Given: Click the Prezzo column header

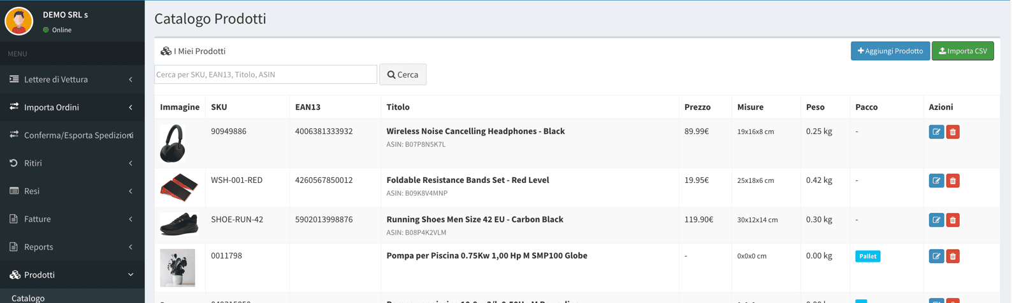Looking at the screenshot, I should (x=697, y=107).
